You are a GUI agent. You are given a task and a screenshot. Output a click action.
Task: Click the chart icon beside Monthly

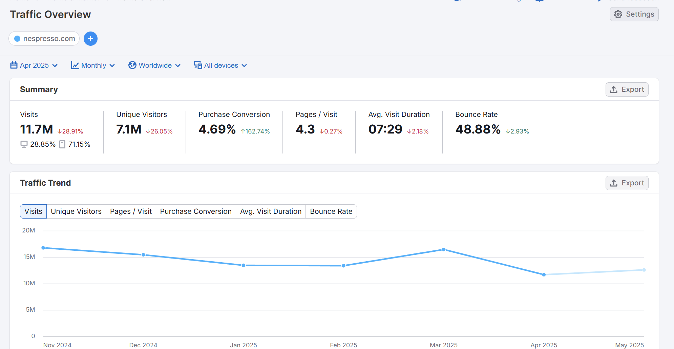click(75, 65)
